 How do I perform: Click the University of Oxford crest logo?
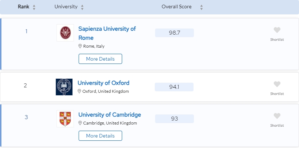(64, 87)
